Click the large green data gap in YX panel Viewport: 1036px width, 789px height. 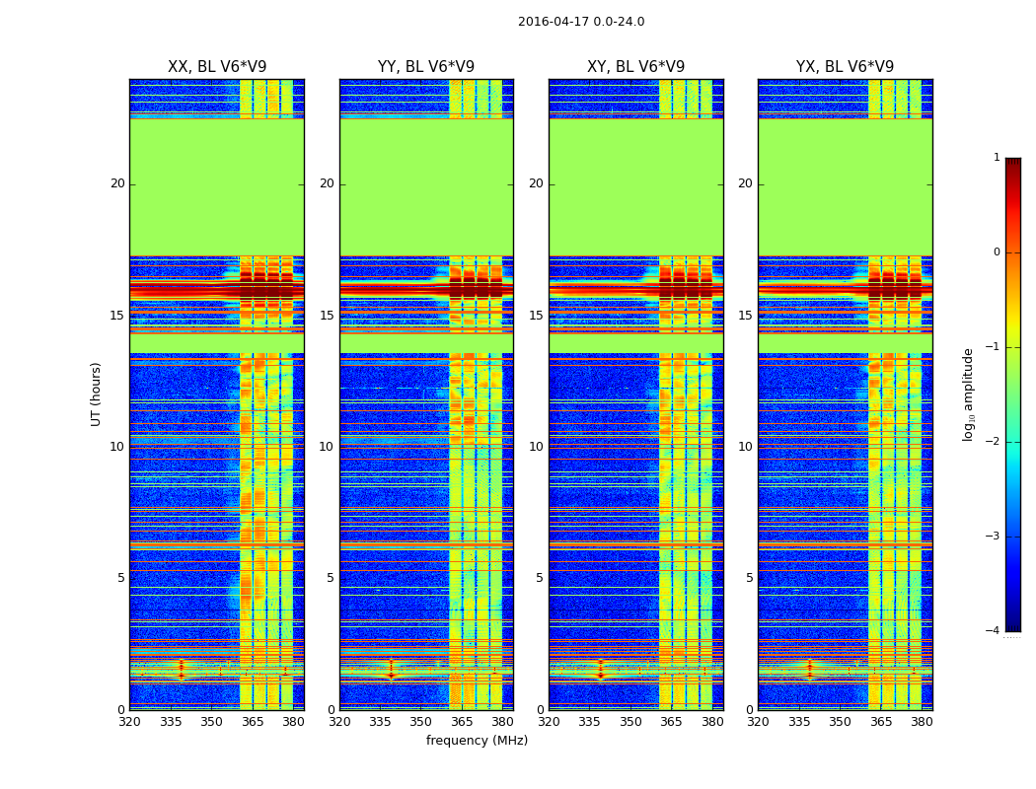tap(845, 187)
